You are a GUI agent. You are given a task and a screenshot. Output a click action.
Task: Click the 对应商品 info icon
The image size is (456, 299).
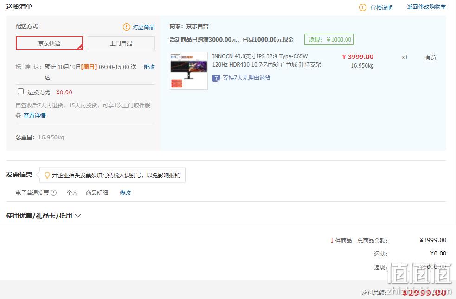click(x=127, y=27)
